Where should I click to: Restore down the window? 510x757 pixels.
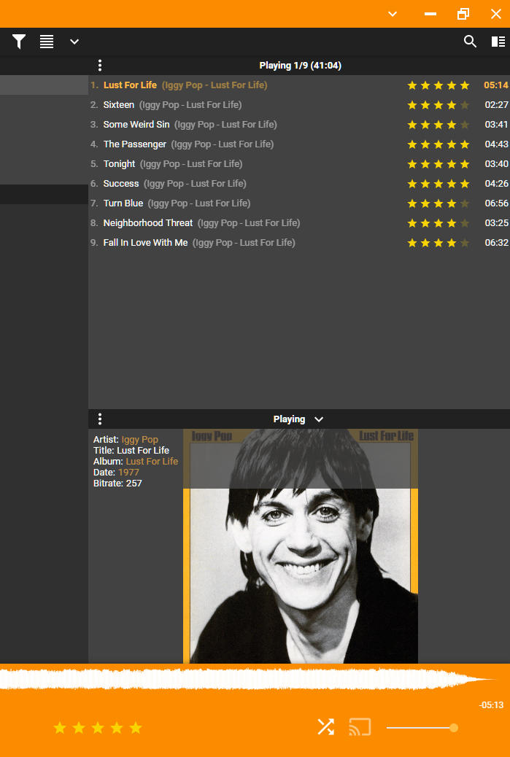463,14
